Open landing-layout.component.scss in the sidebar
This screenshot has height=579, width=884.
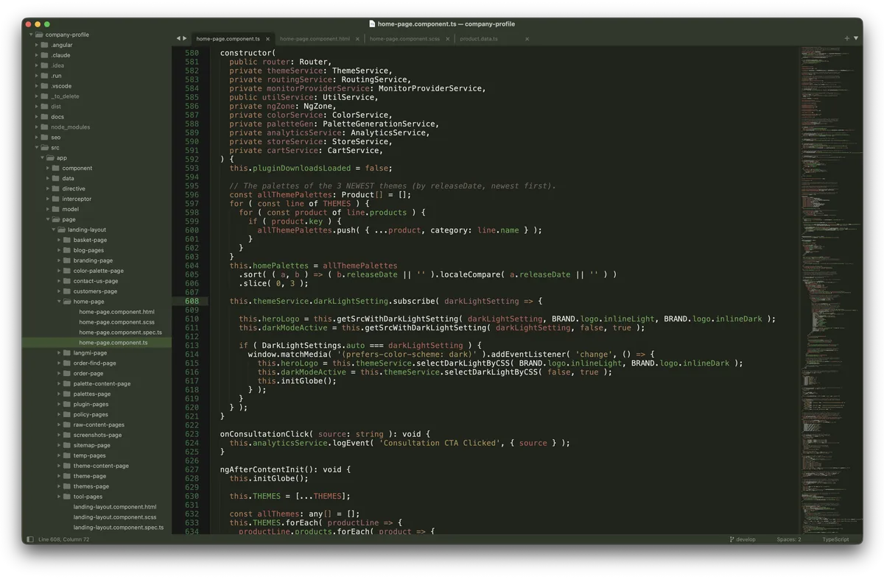pos(115,517)
